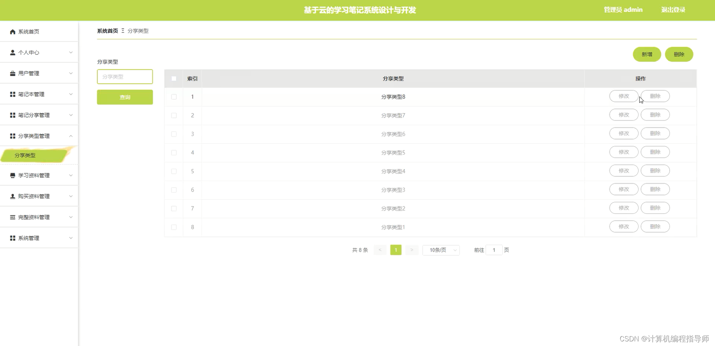The height and width of the screenshot is (346, 715).
Task: Open the 学习资料管理 sidebar menu
Action: 39,175
